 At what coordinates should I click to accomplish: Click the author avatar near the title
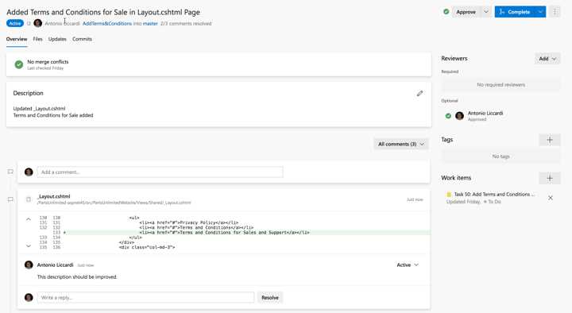coord(37,23)
